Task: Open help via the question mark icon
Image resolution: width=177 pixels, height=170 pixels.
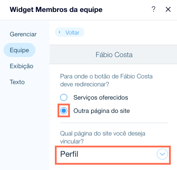Action: point(154,9)
